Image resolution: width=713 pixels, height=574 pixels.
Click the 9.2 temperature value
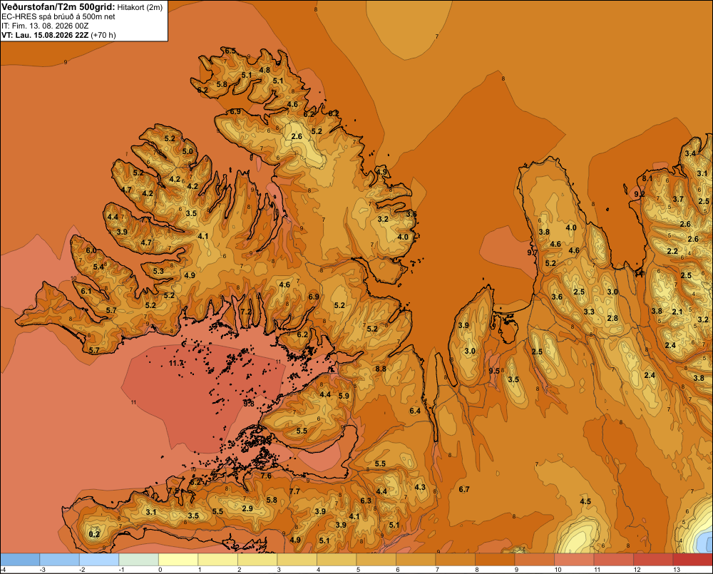[640, 194]
